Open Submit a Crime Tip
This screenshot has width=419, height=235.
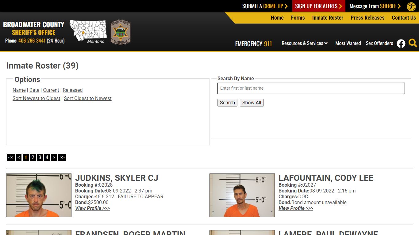(265, 6)
